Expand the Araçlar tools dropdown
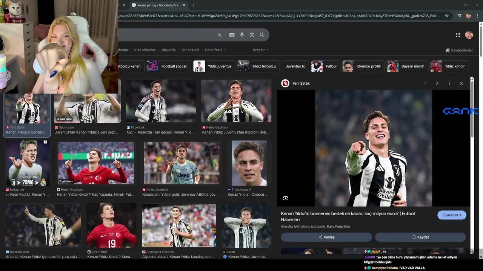 pos(260,50)
